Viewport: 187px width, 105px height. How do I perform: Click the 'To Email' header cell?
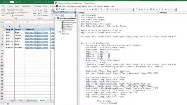coord(38,29)
